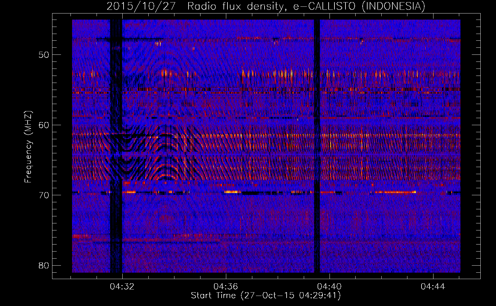Click the 04:32 time tick label
496x306 pixels.
tap(122, 287)
